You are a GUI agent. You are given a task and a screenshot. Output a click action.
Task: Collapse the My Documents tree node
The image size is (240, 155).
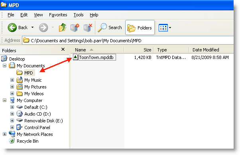(x=5, y=66)
